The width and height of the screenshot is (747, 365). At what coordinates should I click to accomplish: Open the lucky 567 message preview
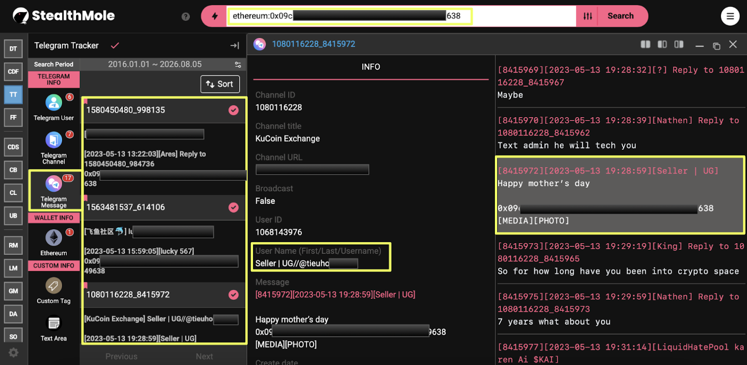tap(164, 251)
